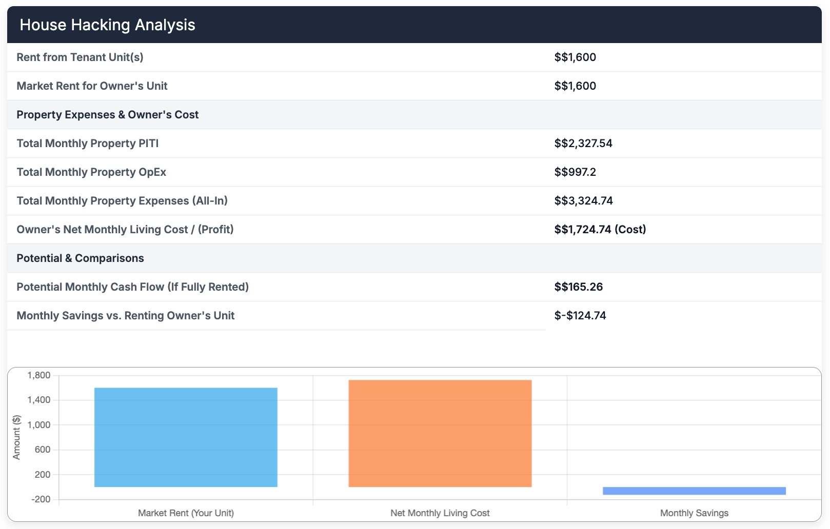Select the small negative Monthly Savings bar

point(694,491)
